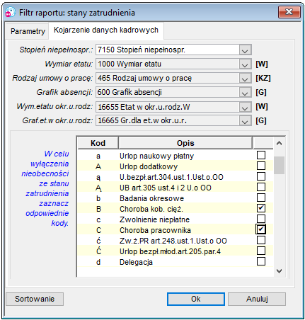Click the '7150 Stopień niepełnospr.' field value

click(x=142, y=50)
